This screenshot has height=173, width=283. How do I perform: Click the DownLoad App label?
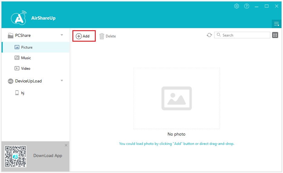coord(48,155)
